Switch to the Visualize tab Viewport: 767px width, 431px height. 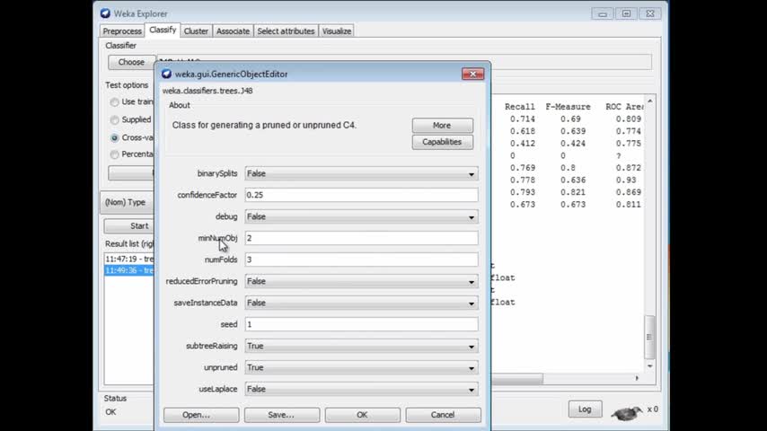[x=337, y=31]
